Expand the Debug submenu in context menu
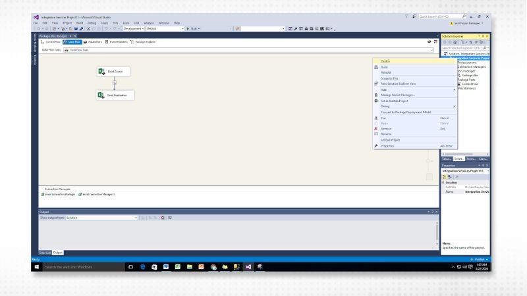Viewport: 527px width, 296px height. click(415, 106)
